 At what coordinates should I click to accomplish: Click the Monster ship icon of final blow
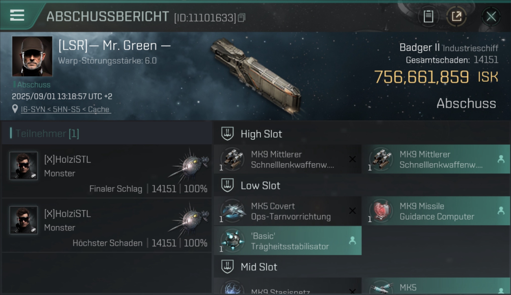point(189,163)
